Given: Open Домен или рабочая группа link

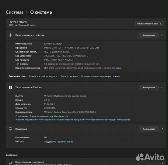Looking at the screenshot, I should (x=43, y=76).
